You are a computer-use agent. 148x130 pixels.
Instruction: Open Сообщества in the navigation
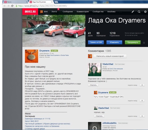click(98, 12)
